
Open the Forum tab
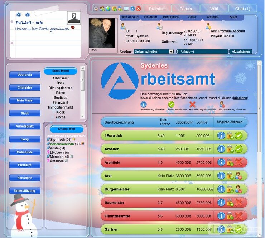185,9
